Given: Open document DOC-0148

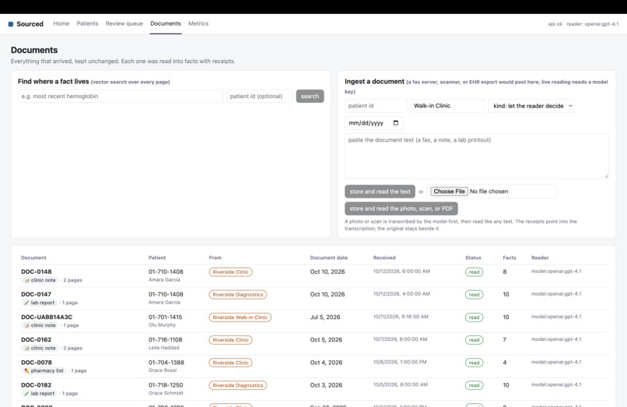Looking at the screenshot, I should [x=37, y=272].
